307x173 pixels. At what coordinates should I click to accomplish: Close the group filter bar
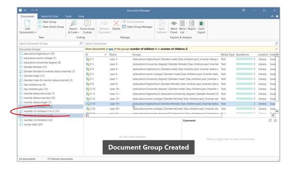click(276, 49)
